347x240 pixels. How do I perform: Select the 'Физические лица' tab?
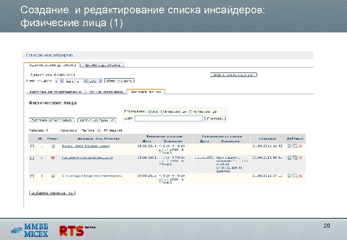pyautogui.click(x=146, y=92)
